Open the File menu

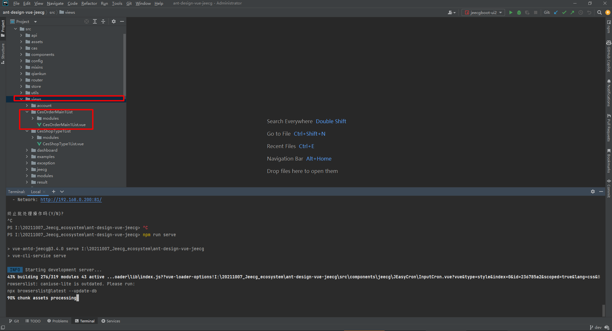16,3
